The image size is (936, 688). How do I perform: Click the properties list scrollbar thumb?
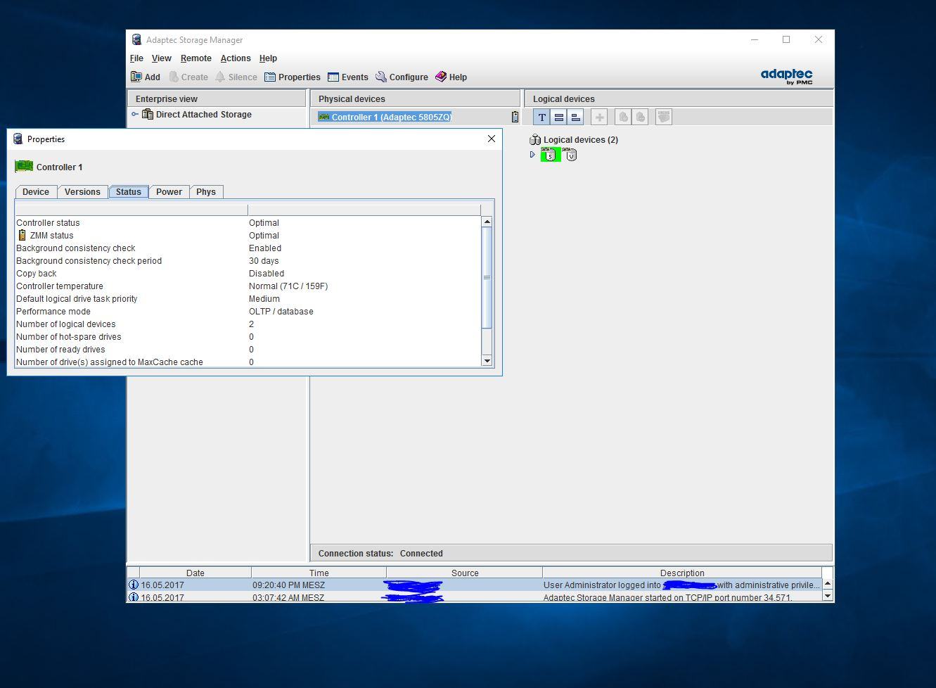[x=487, y=278]
